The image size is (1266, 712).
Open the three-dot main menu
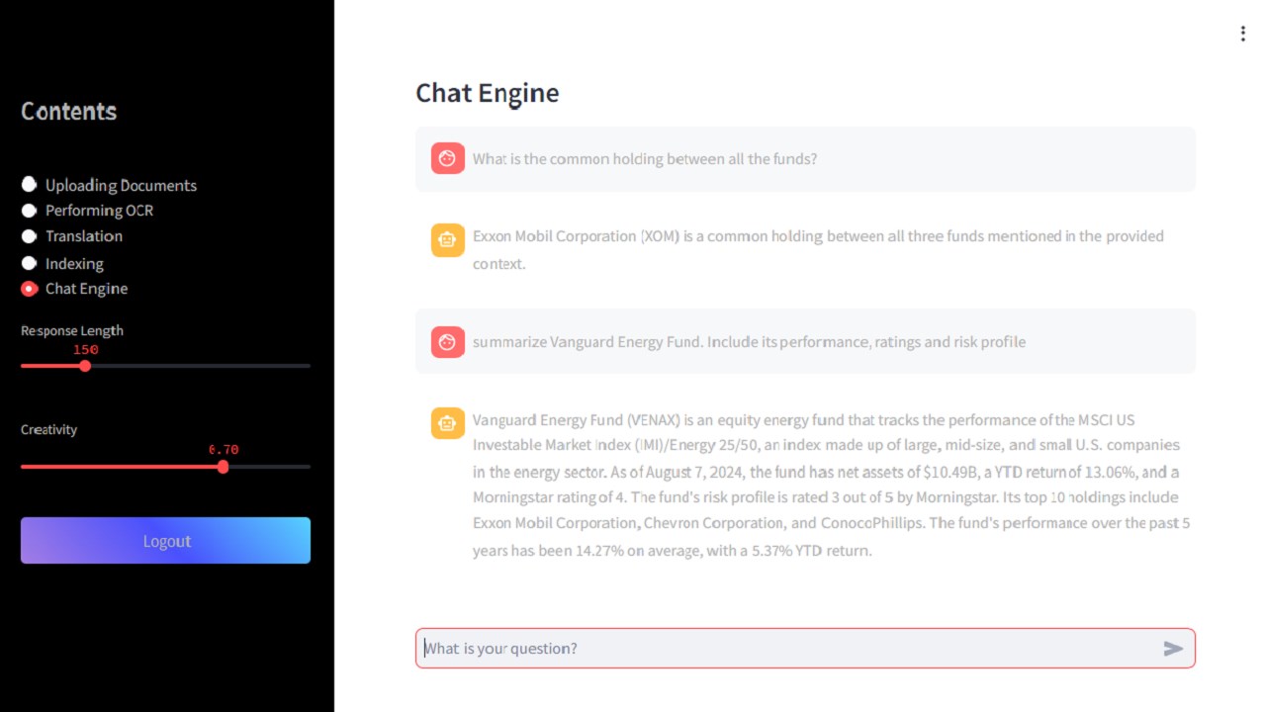pyautogui.click(x=1242, y=34)
